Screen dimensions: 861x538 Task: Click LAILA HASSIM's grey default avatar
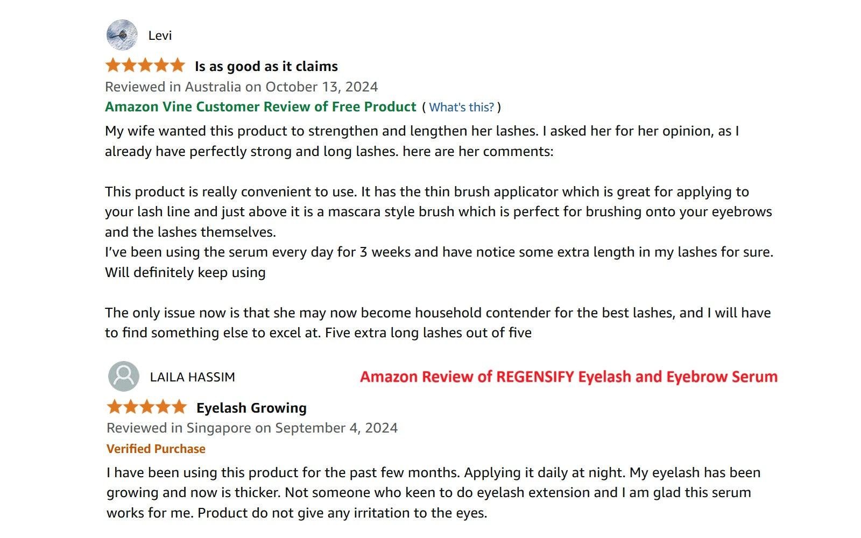coord(124,376)
